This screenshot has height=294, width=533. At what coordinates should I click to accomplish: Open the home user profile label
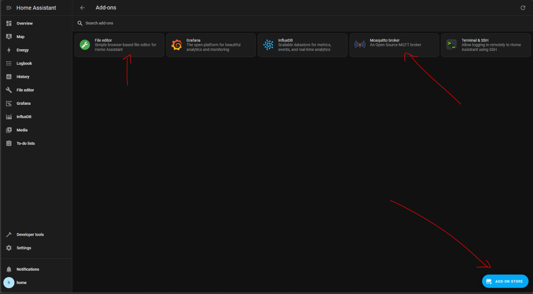(x=21, y=283)
